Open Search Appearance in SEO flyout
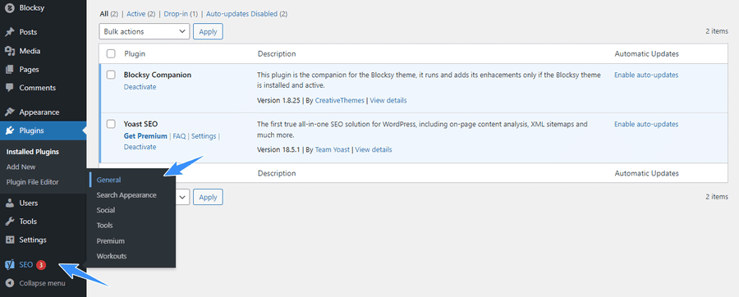This screenshot has width=739, height=297. 126,195
